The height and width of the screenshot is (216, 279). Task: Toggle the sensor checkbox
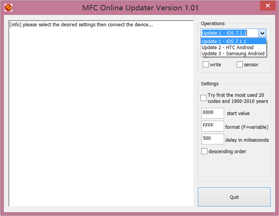tap(240, 65)
